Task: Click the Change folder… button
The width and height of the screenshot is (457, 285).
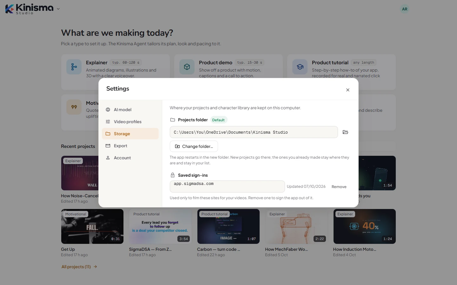Action: pos(194,146)
